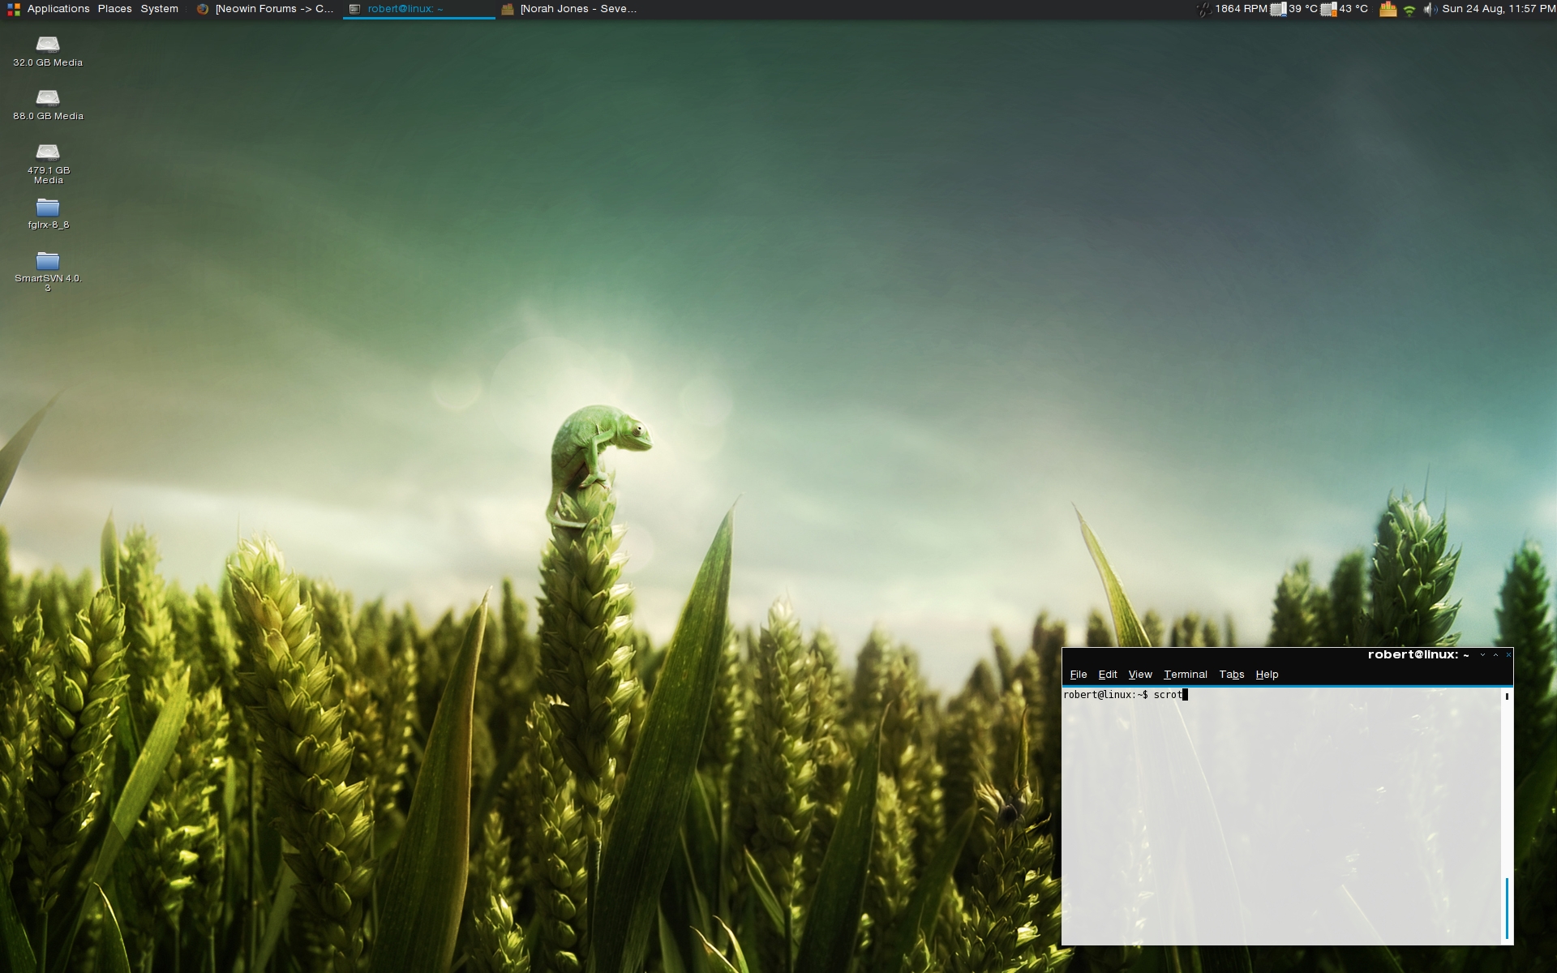Click the date and time clock
The height and width of the screenshot is (973, 1557).
(1497, 9)
